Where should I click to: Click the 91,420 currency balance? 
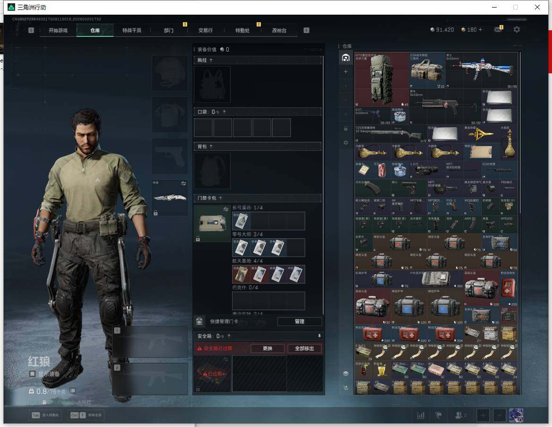click(x=442, y=30)
